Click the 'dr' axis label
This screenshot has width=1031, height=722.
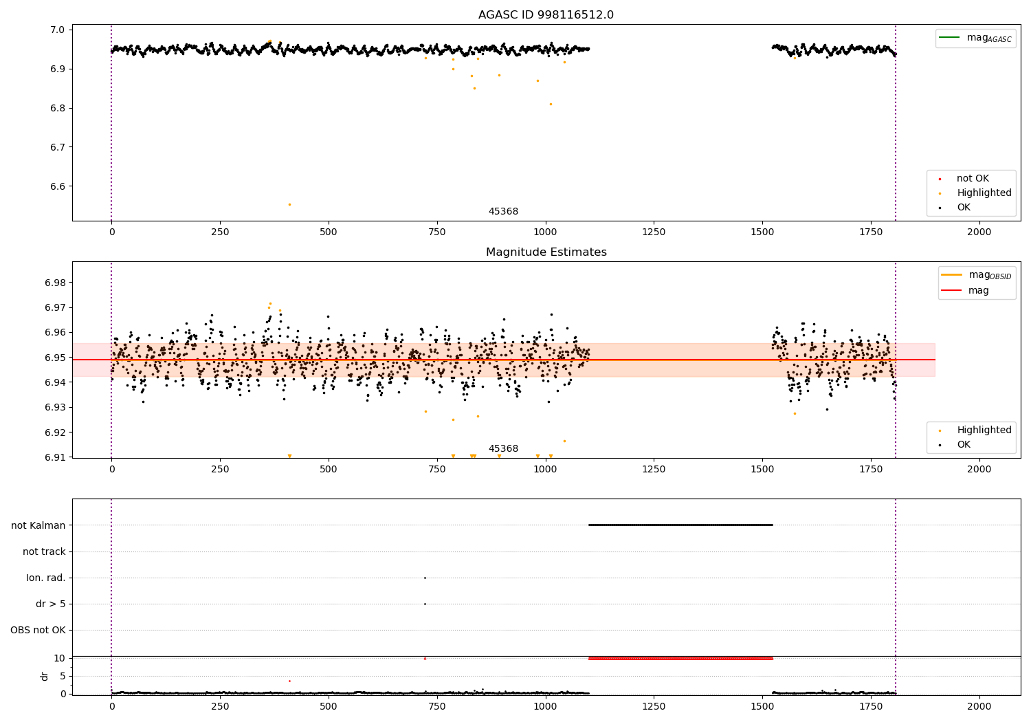(x=45, y=676)
